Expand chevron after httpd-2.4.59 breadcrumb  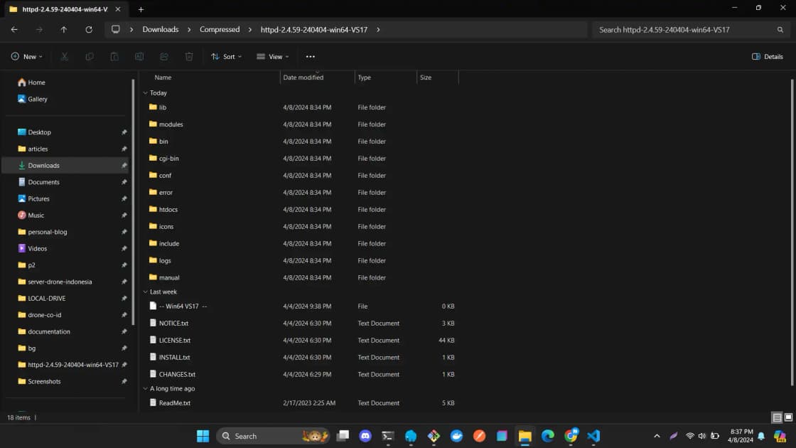(378, 29)
